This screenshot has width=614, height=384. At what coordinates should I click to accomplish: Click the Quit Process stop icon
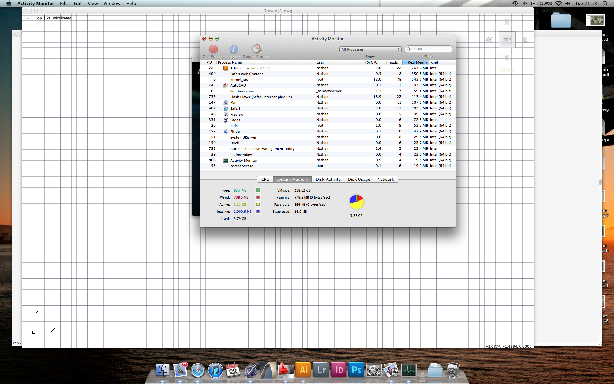(x=213, y=49)
